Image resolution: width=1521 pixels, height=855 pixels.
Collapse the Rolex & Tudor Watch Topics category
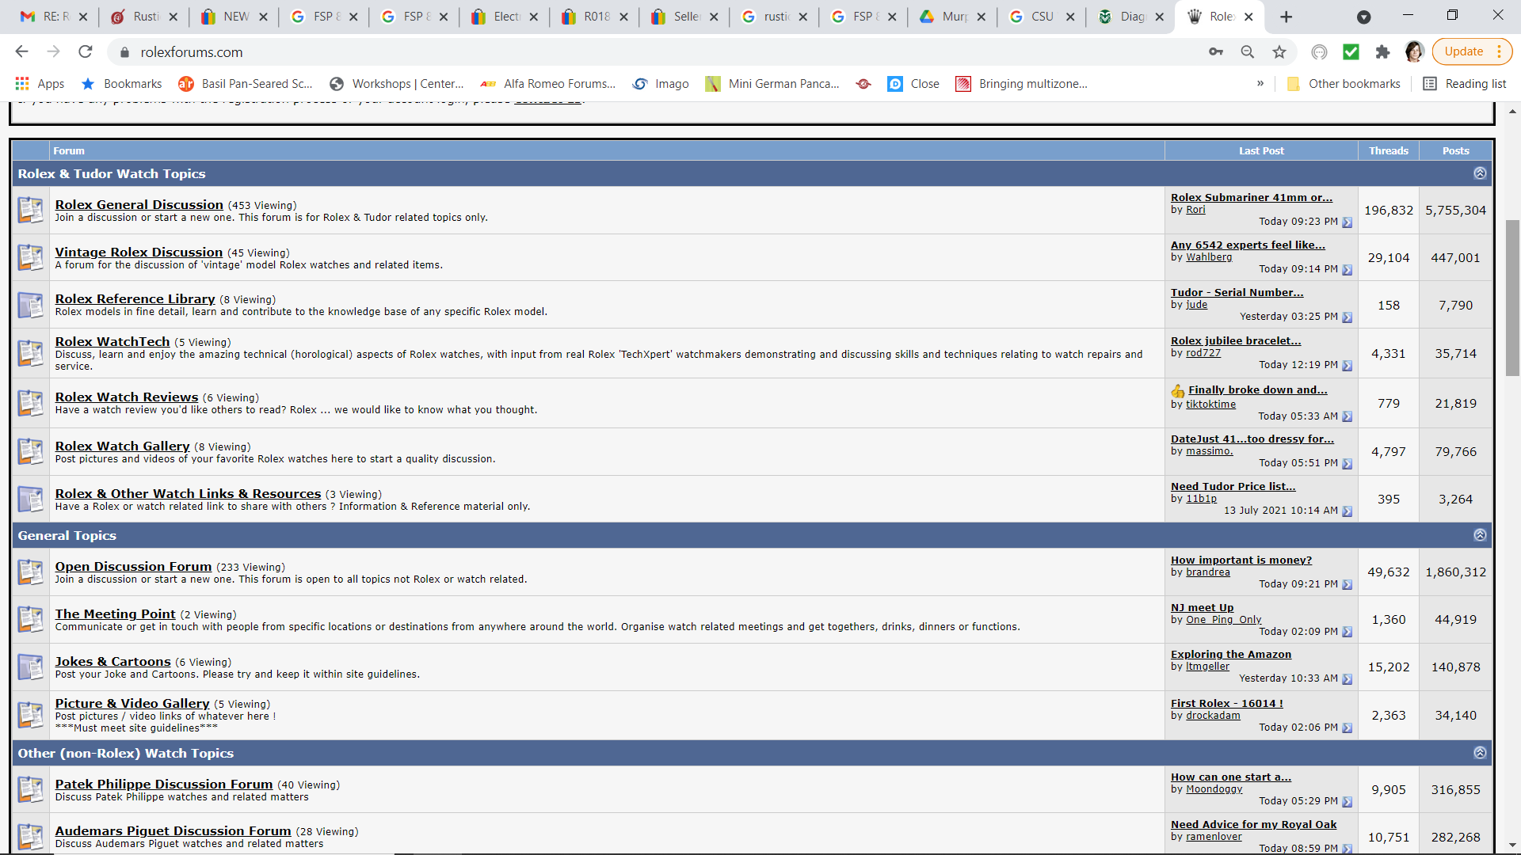1480,173
